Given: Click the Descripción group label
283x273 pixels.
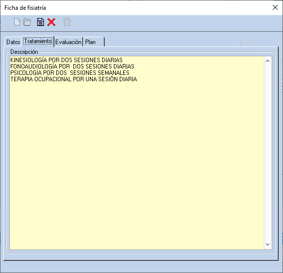Looking at the screenshot, I should (x=24, y=52).
